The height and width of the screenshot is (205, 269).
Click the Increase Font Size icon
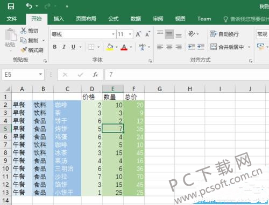click(x=138, y=34)
